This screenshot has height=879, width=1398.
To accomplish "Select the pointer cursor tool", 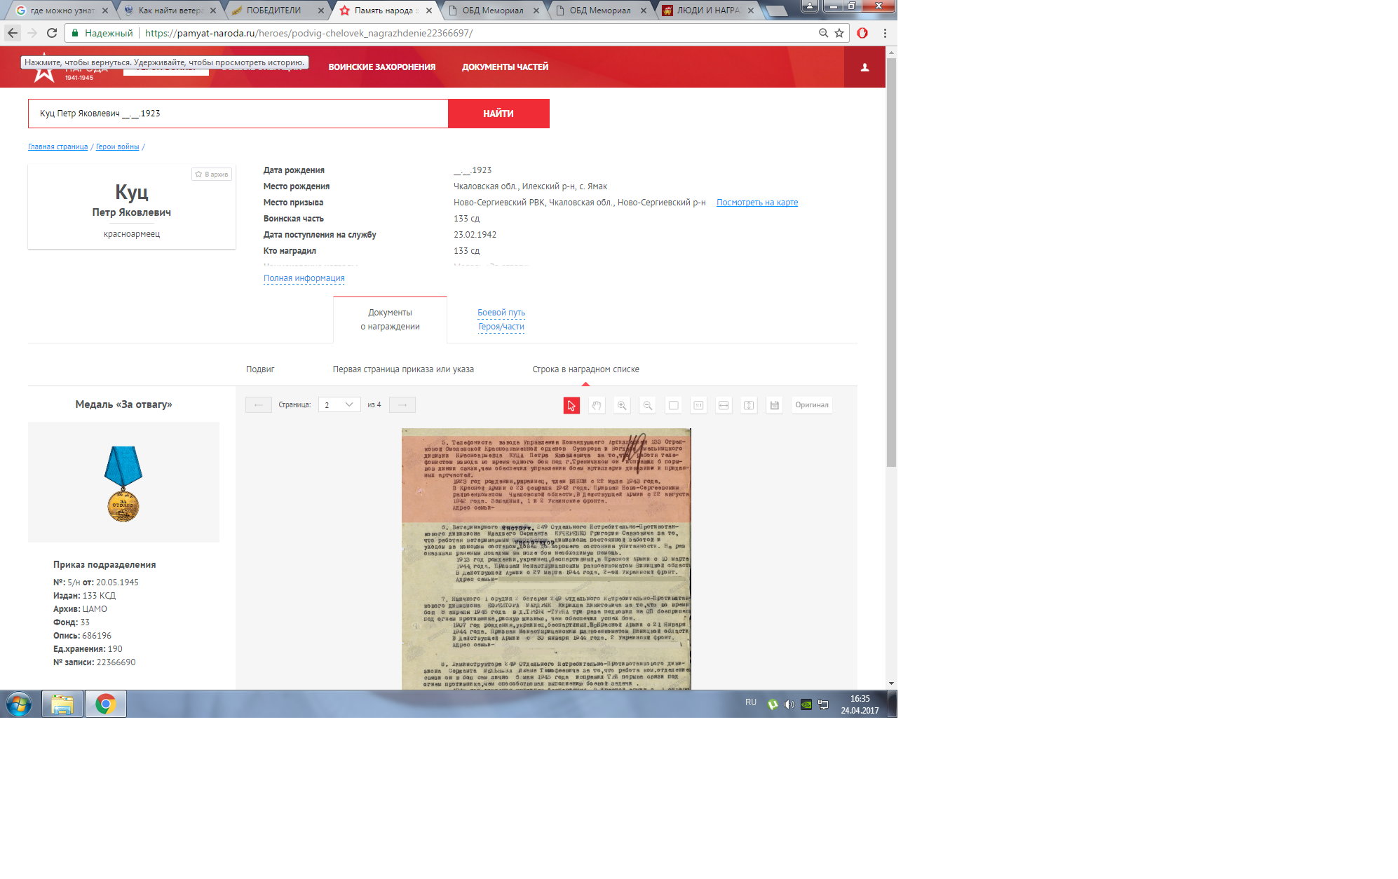I will [x=571, y=405].
